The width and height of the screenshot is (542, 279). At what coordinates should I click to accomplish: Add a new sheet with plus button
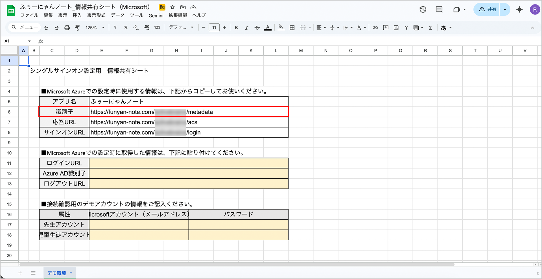[x=20, y=273]
